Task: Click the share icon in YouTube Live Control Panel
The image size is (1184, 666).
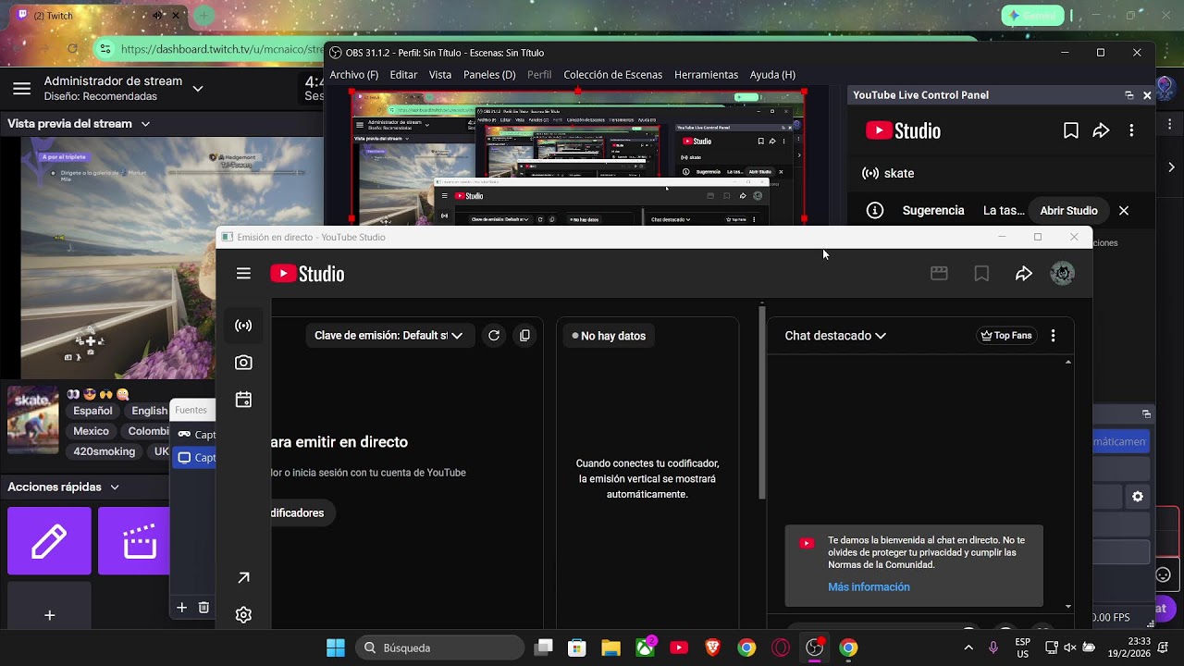Action: pyautogui.click(x=1101, y=131)
